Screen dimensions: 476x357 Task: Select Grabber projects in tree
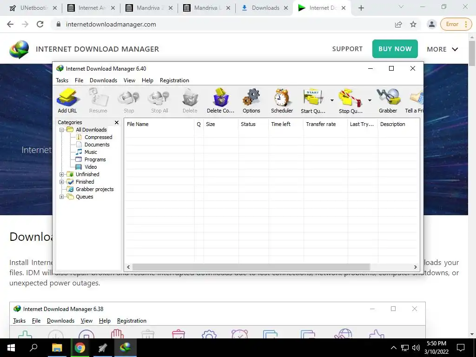click(x=94, y=189)
